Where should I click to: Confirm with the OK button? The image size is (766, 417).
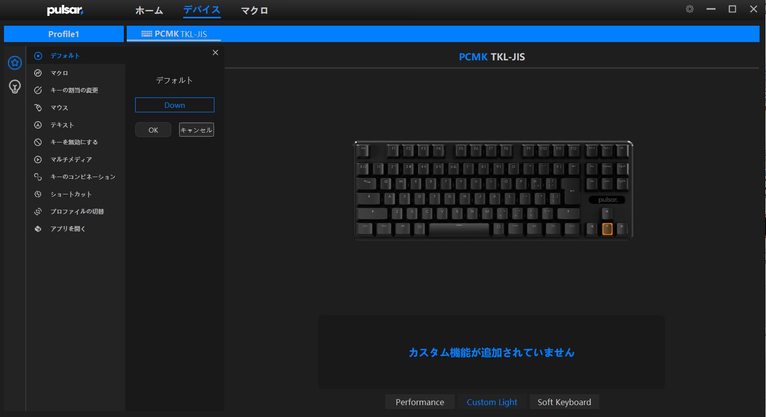(x=153, y=130)
